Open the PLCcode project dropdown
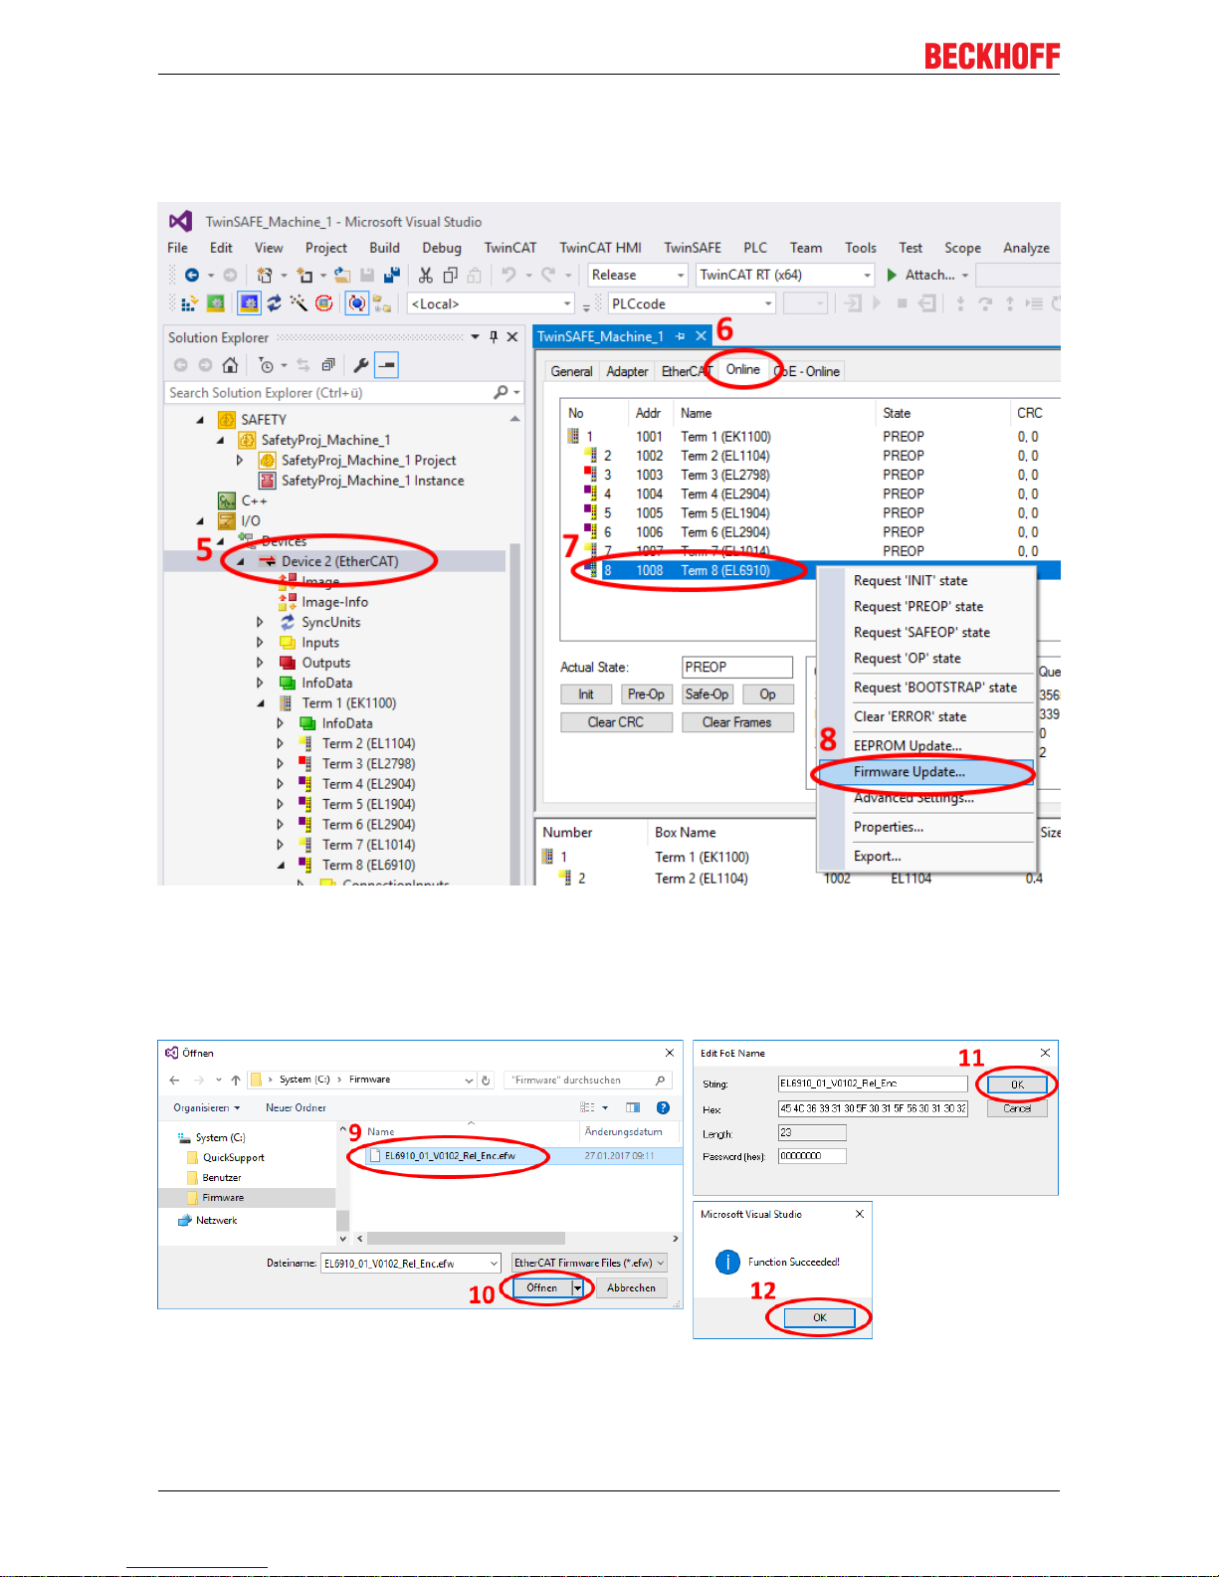The width and height of the screenshot is (1219, 1577). coord(768,303)
